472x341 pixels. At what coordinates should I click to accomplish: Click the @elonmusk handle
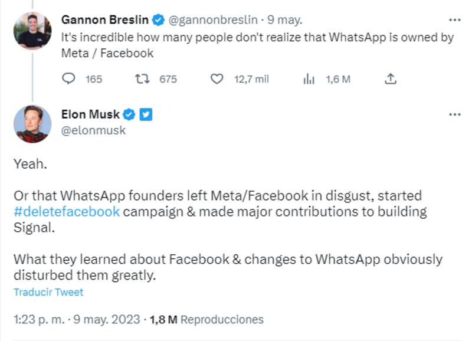coord(93,130)
